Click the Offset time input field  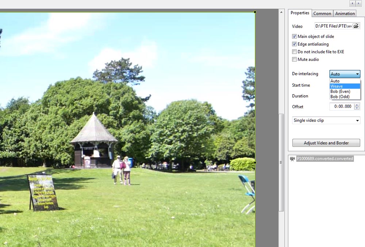click(x=342, y=106)
